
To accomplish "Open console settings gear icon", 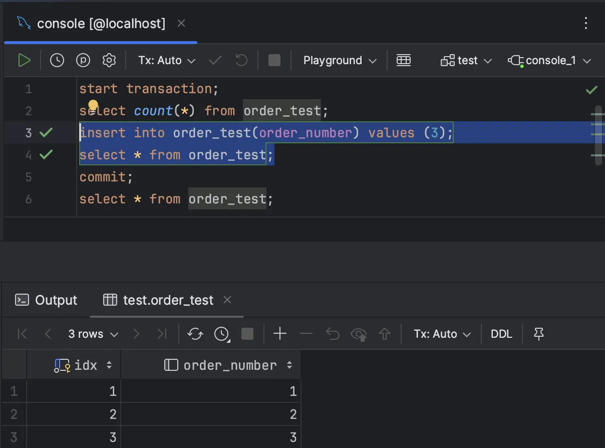I will tap(109, 61).
